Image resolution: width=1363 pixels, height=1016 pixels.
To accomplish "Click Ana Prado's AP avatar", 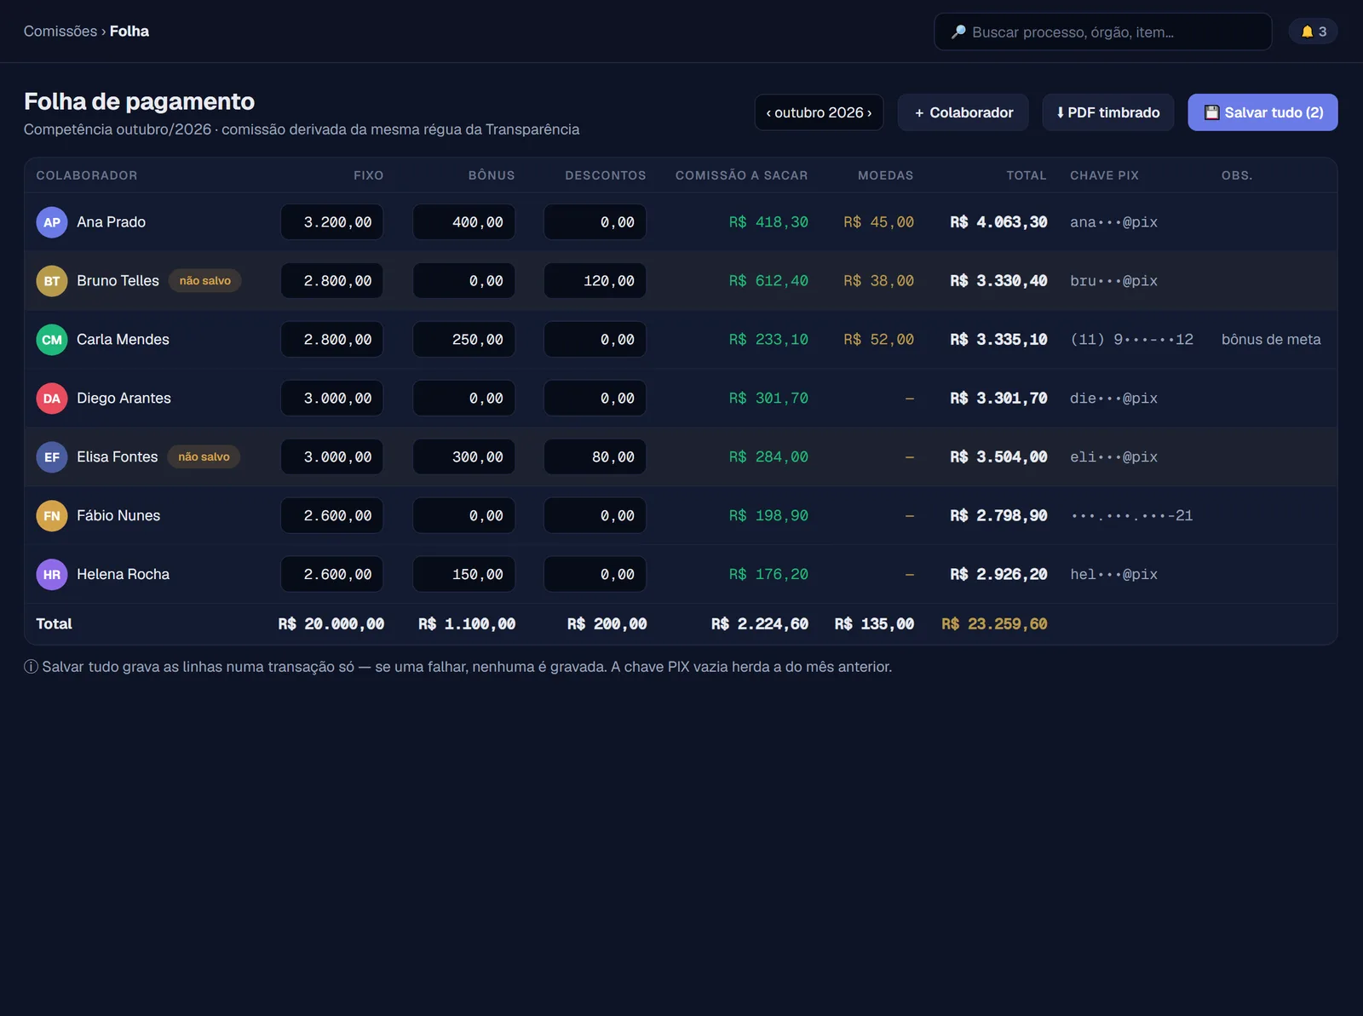I will [x=52, y=222].
